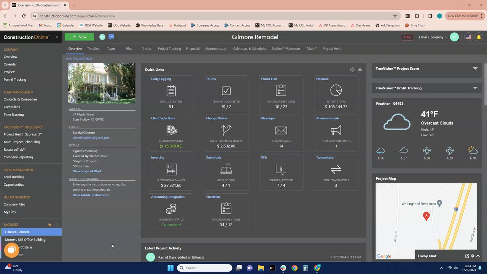
Task: Open the Accounting Integration coins icon
Action: [x=171, y=209]
